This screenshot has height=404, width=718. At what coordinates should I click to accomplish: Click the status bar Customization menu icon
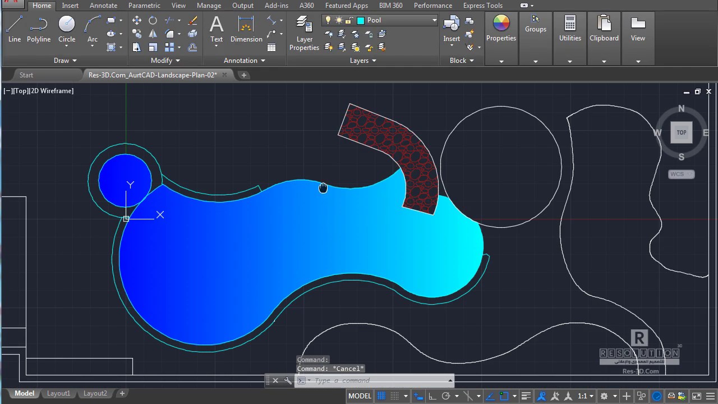pyautogui.click(x=710, y=396)
